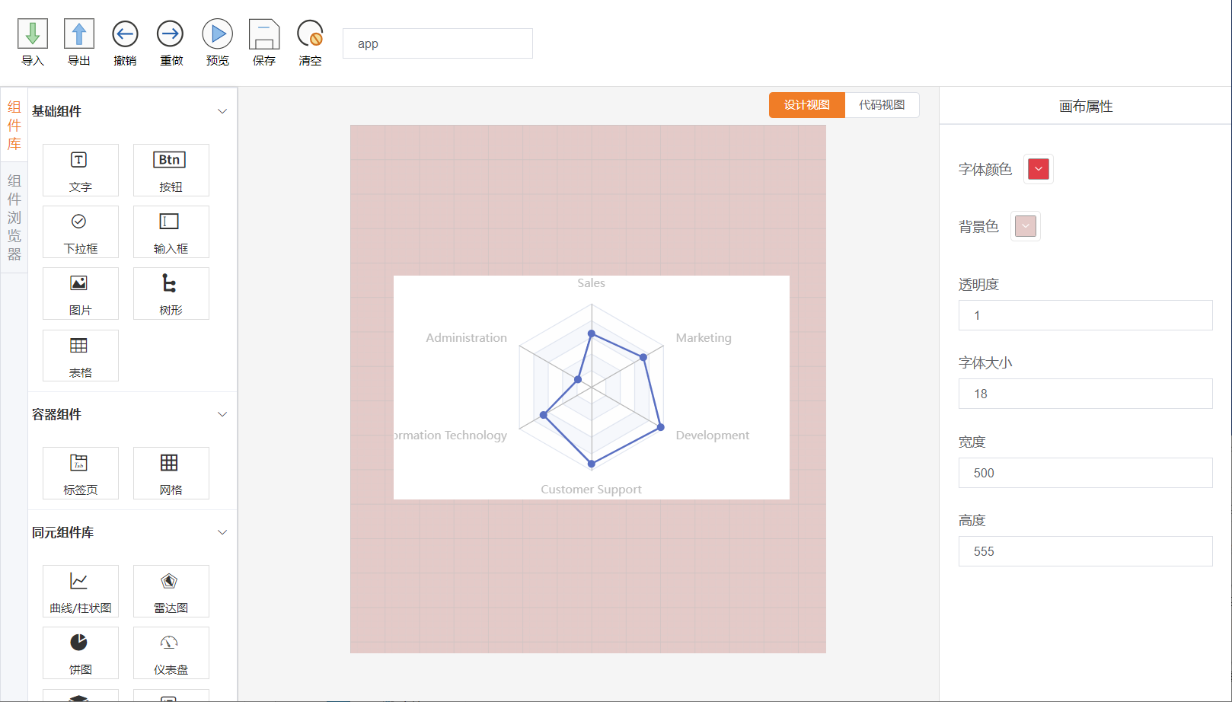
Task: Select the 雷达图 radar component
Action: (x=171, y=591)
